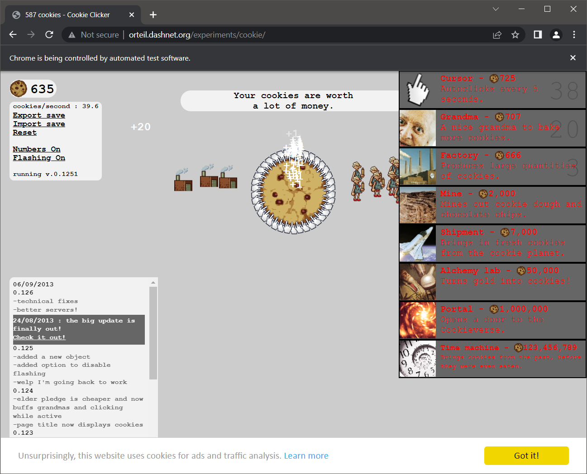Switch to the Cookie Clicker browser tab
Image resolution: width=587 pixels, height=474 pixels.
click(x=68, y=15)
